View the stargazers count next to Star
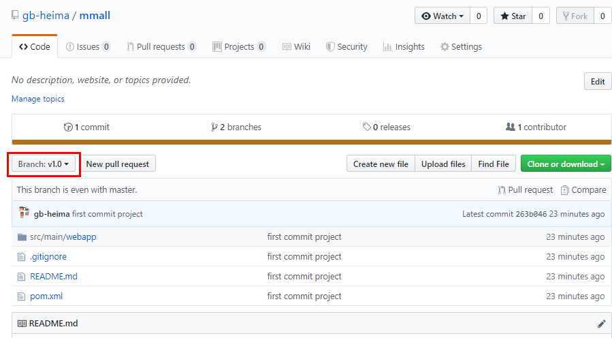 [x=541, y=16]
